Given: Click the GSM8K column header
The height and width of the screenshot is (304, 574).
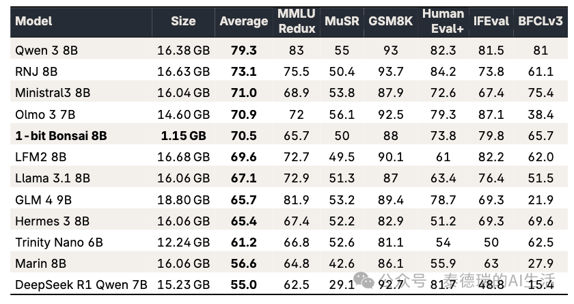Looking at the screenshot, I should pos(390,21).
